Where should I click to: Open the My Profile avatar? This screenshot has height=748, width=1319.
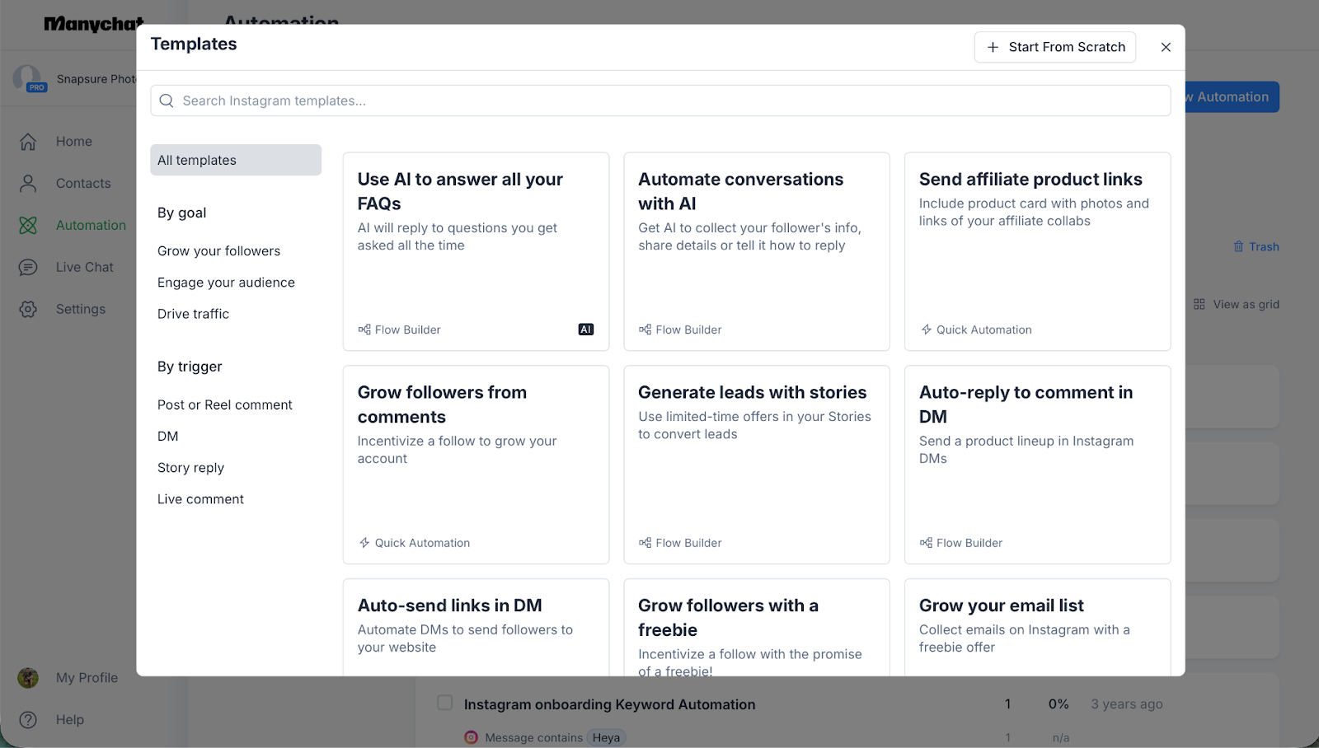(28, 678)
